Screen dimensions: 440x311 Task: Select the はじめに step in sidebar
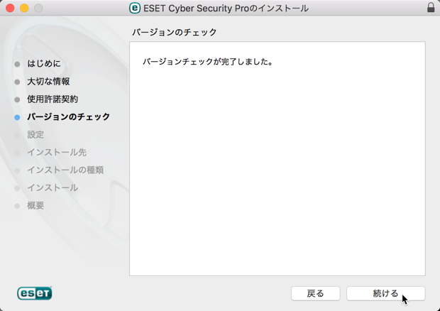pos(44,64)
